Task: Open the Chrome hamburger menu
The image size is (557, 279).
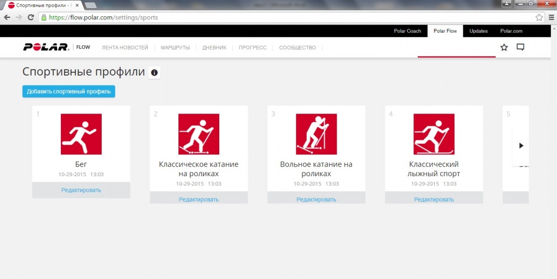Action: point(552,17)
